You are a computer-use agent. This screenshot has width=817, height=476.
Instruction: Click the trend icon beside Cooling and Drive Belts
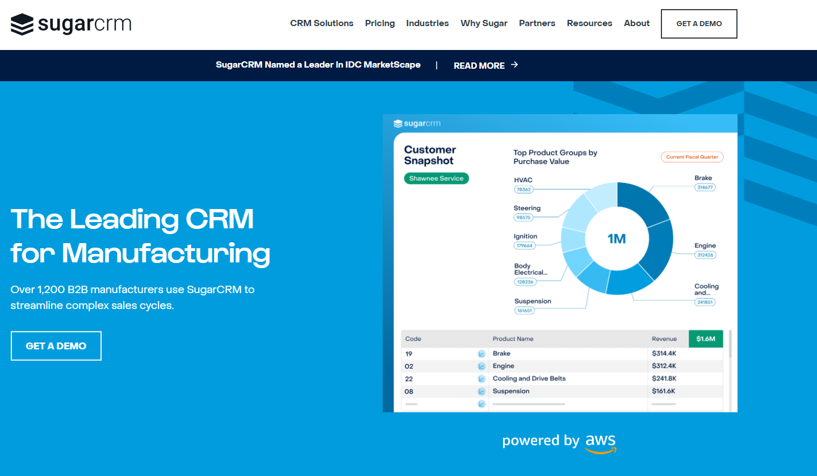[481, 378]
